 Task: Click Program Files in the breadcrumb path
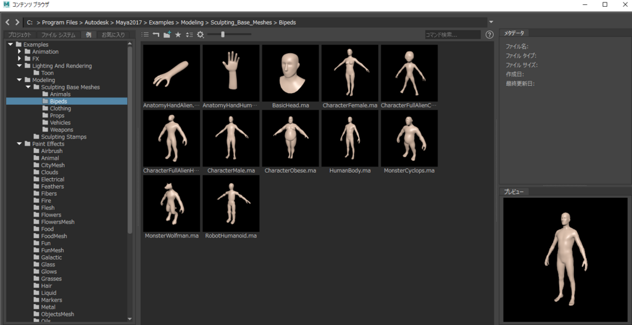pos(60,23)
